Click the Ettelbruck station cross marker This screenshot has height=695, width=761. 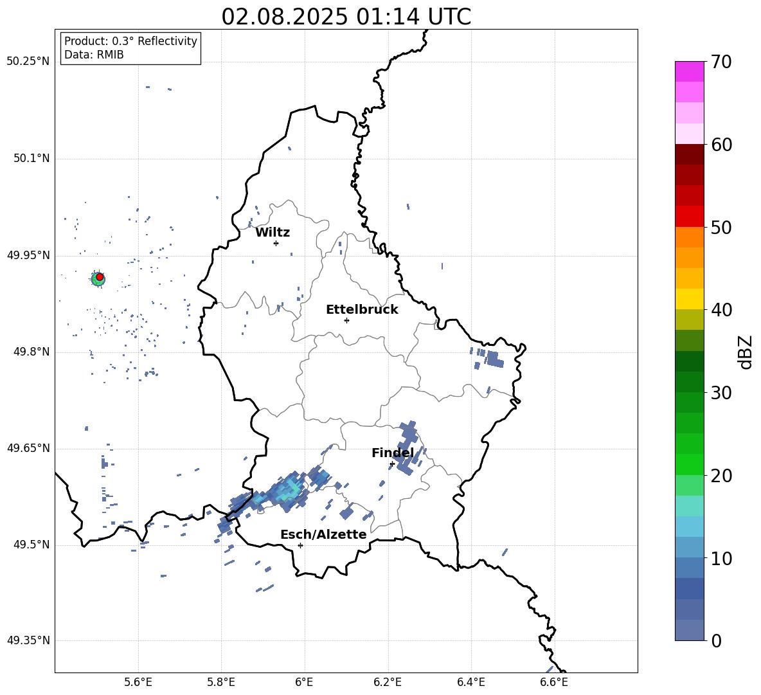346,320
